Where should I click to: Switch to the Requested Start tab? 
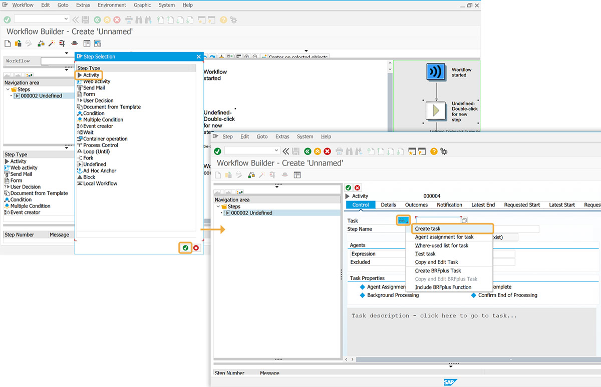[522, 204]
